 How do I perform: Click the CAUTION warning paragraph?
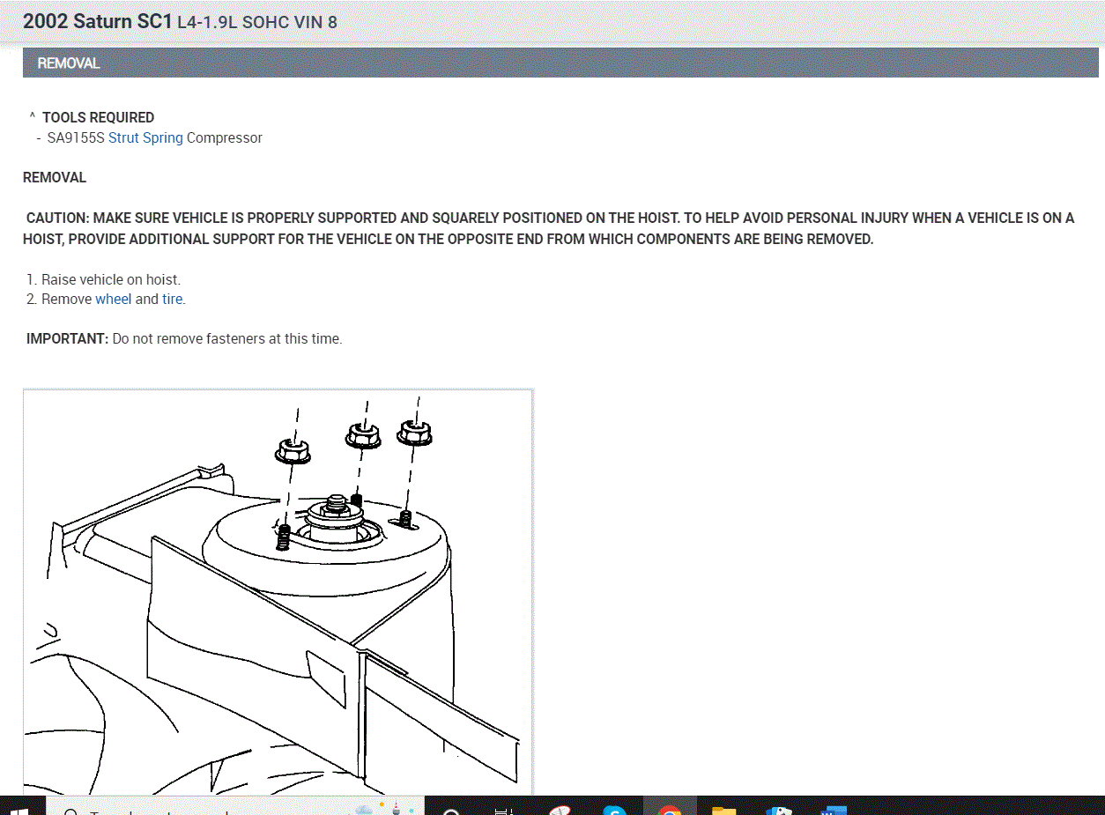point(549,228)
